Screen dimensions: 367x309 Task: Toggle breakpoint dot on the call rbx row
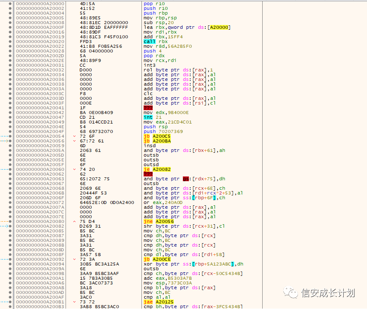point(10,42)
